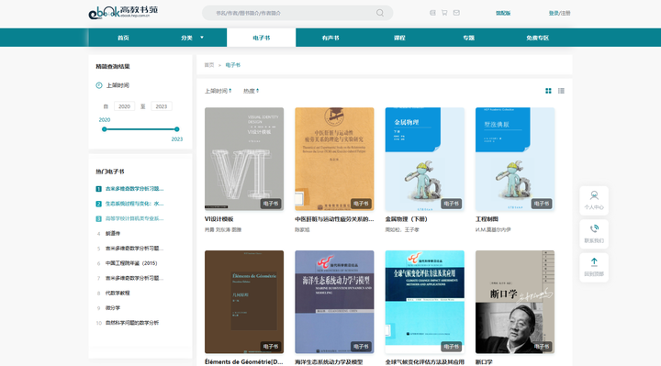Screen dimensions: 661x366
Task: Open personal center from floating sidebar
Action: [x=594, y=201]
